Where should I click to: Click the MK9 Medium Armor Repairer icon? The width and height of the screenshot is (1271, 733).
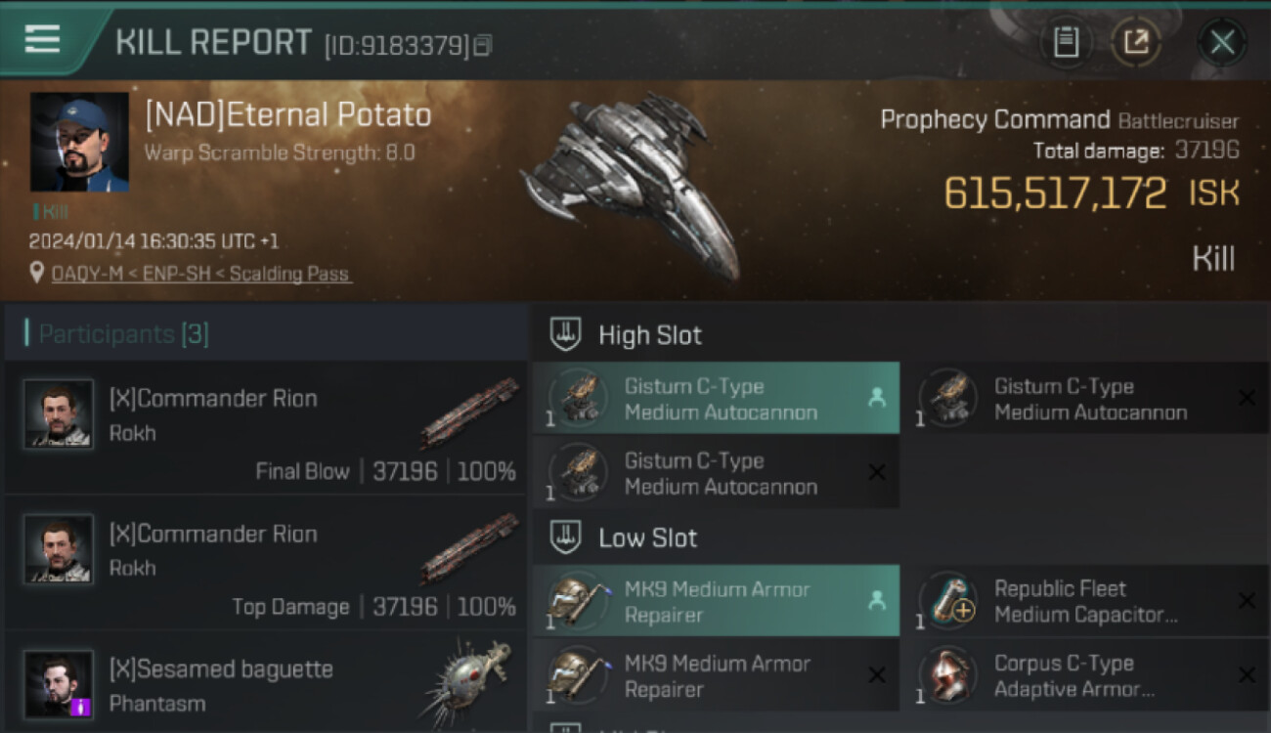click(577, 602)
